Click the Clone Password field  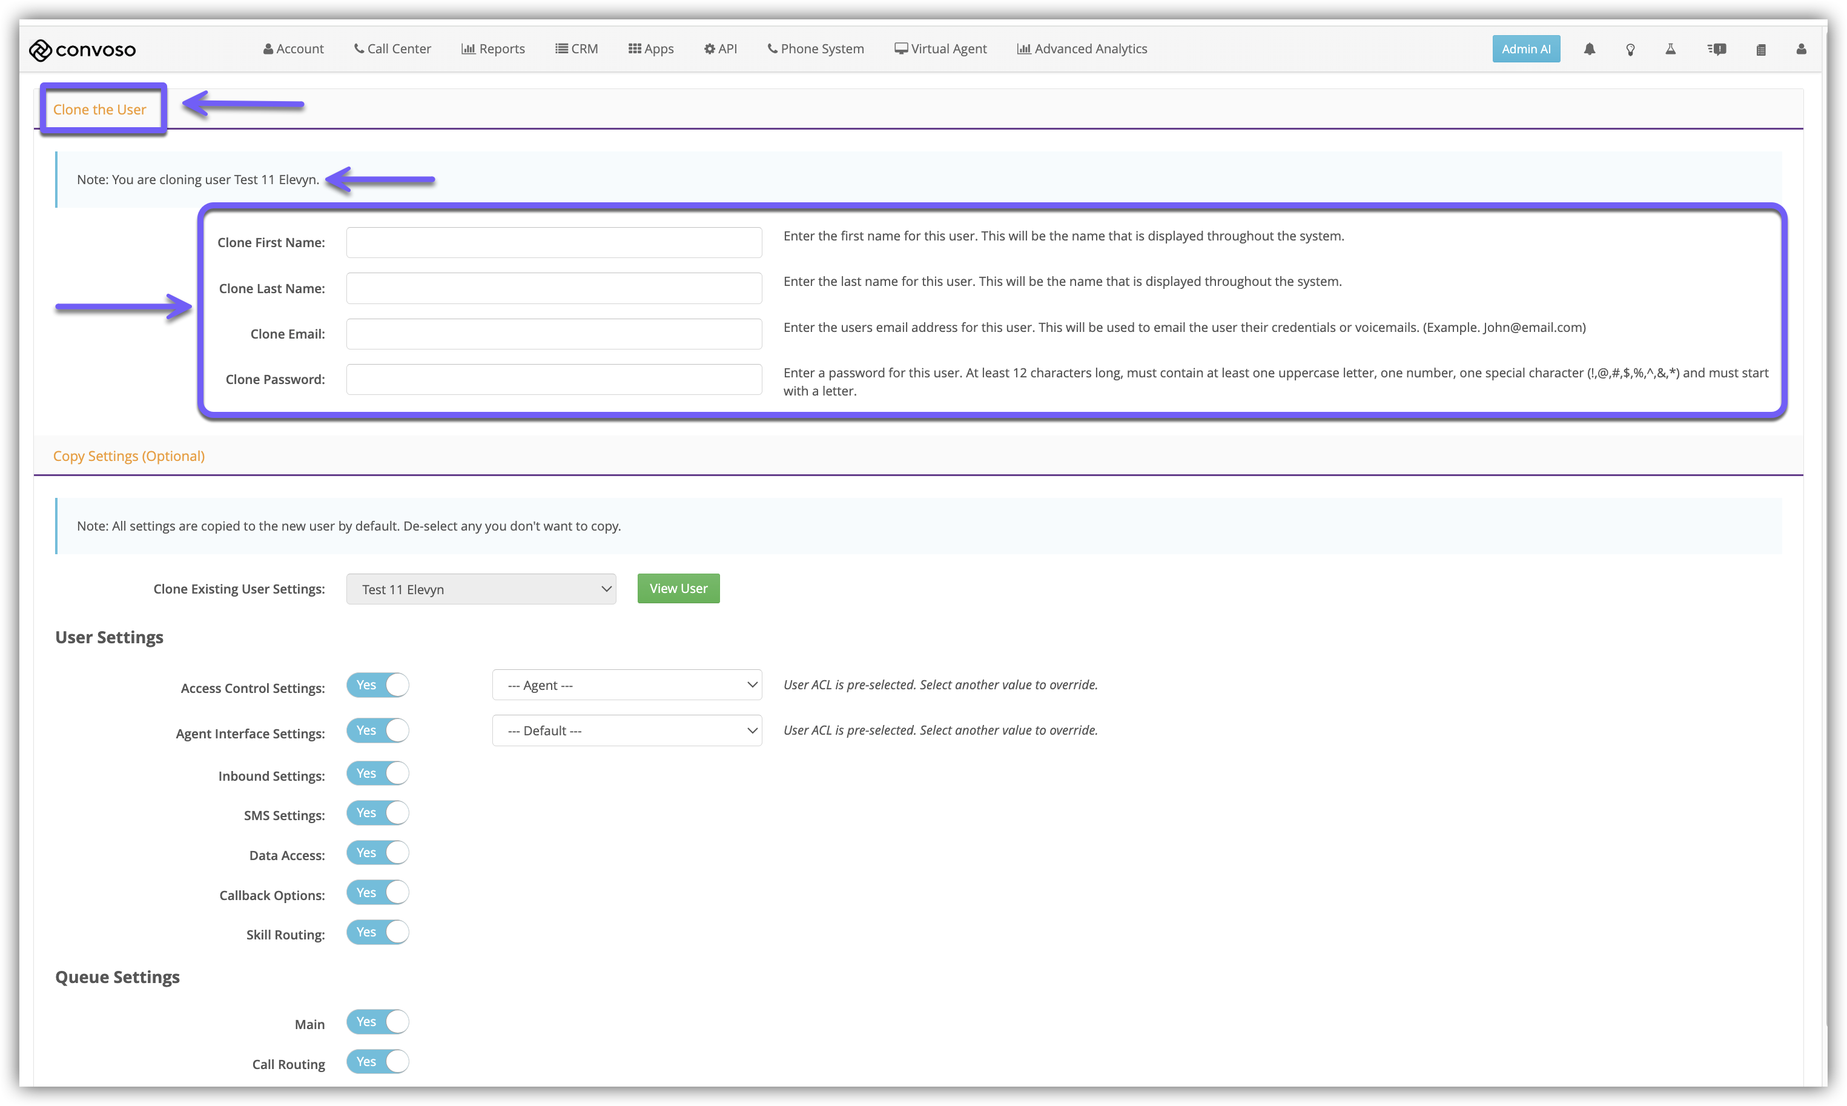click(553, 379)
